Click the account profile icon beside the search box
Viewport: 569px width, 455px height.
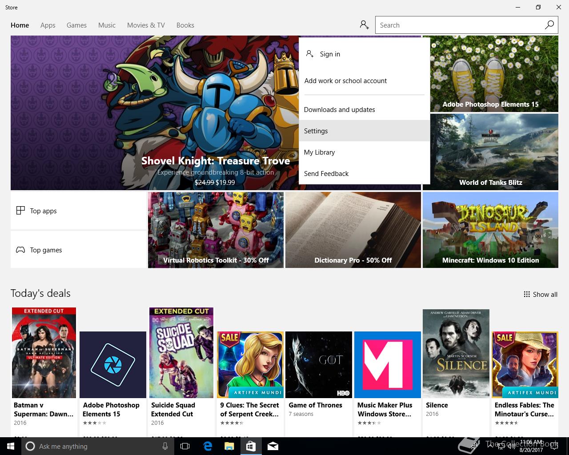[x=365, y=25]
